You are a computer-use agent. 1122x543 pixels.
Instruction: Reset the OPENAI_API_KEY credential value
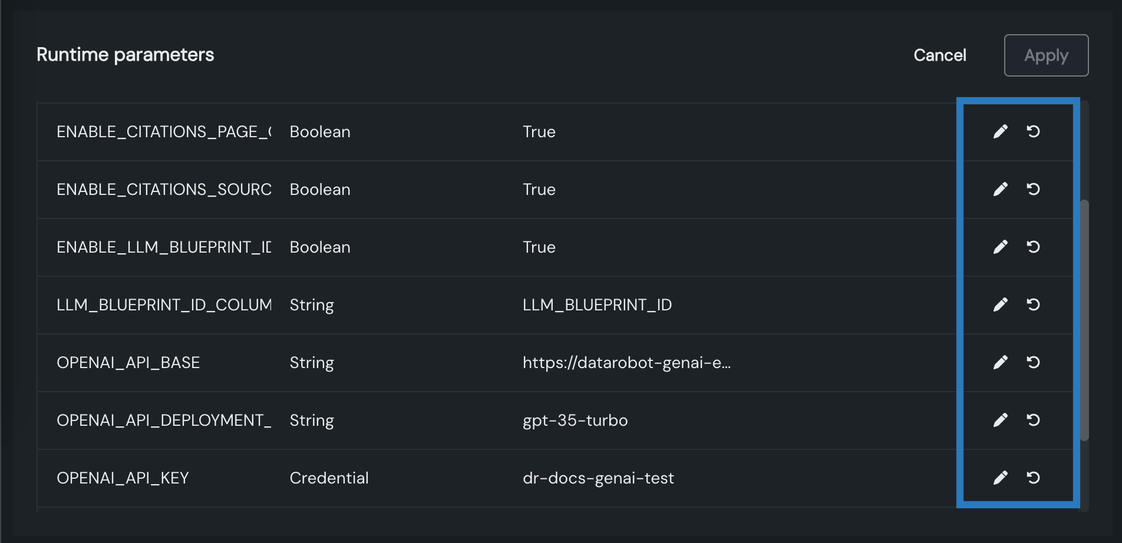(1033, 478)
